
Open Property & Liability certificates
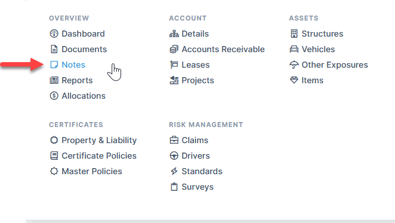pos(99,140)
